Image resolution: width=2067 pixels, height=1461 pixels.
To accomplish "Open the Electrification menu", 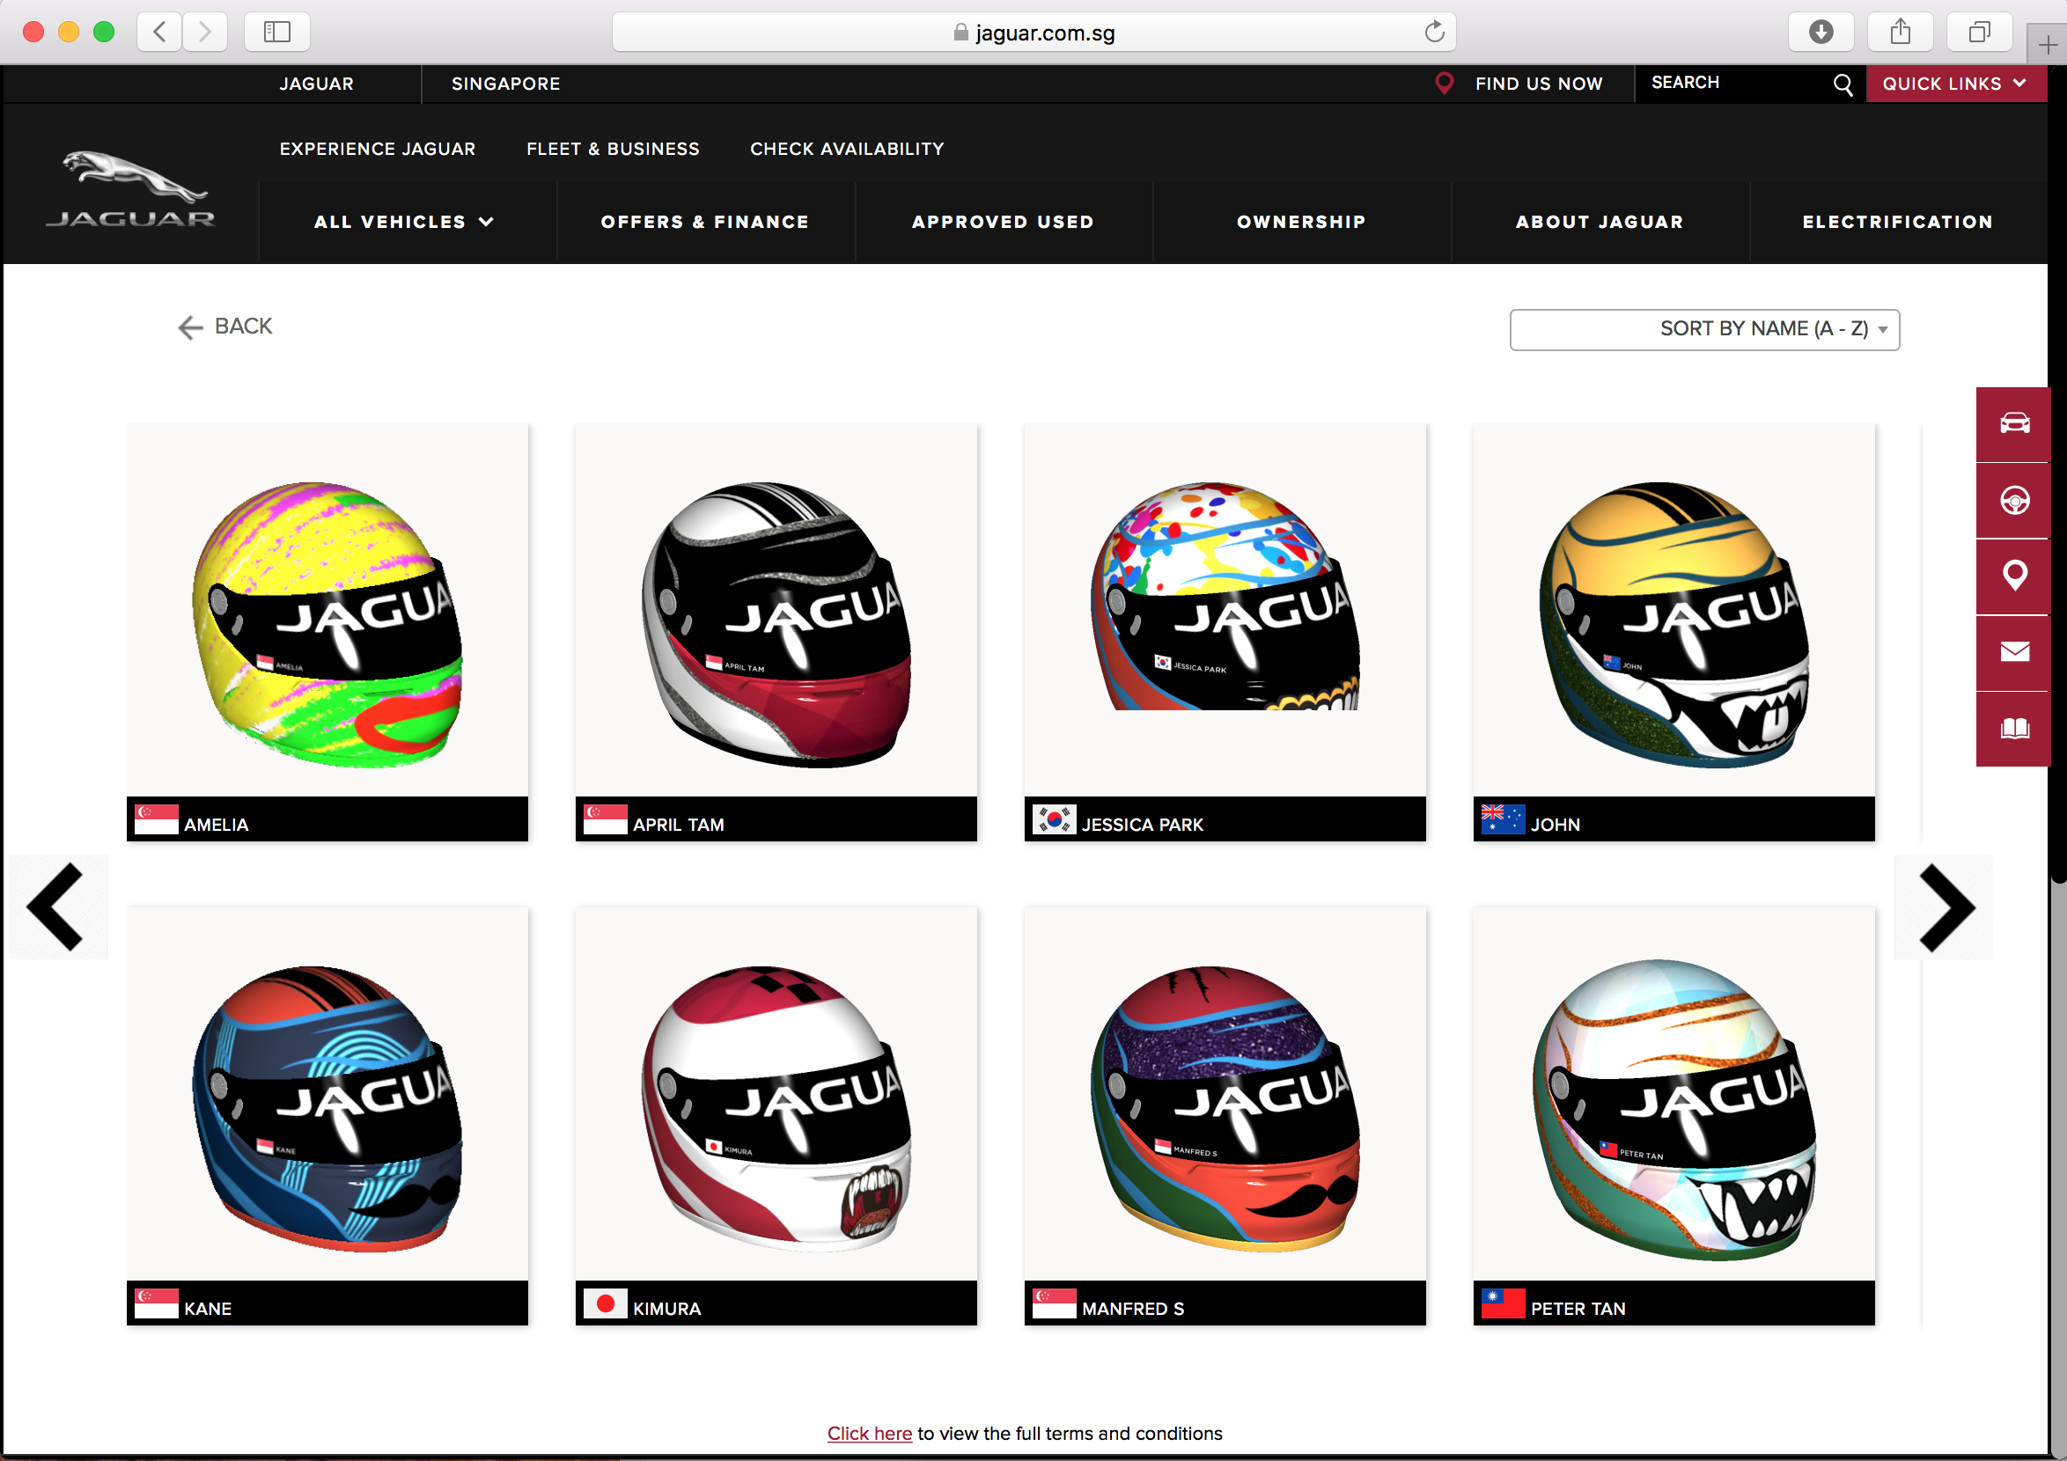I will coord(1898,222).
